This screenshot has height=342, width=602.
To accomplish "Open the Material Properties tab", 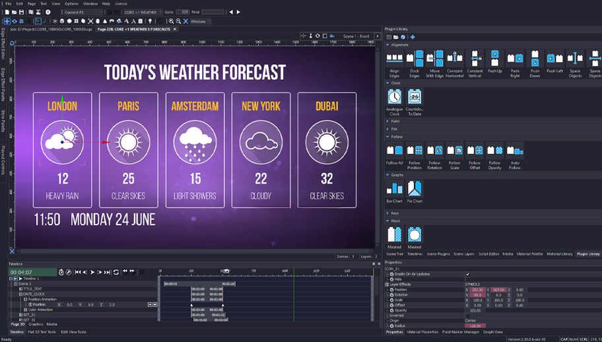I will 422,332.
